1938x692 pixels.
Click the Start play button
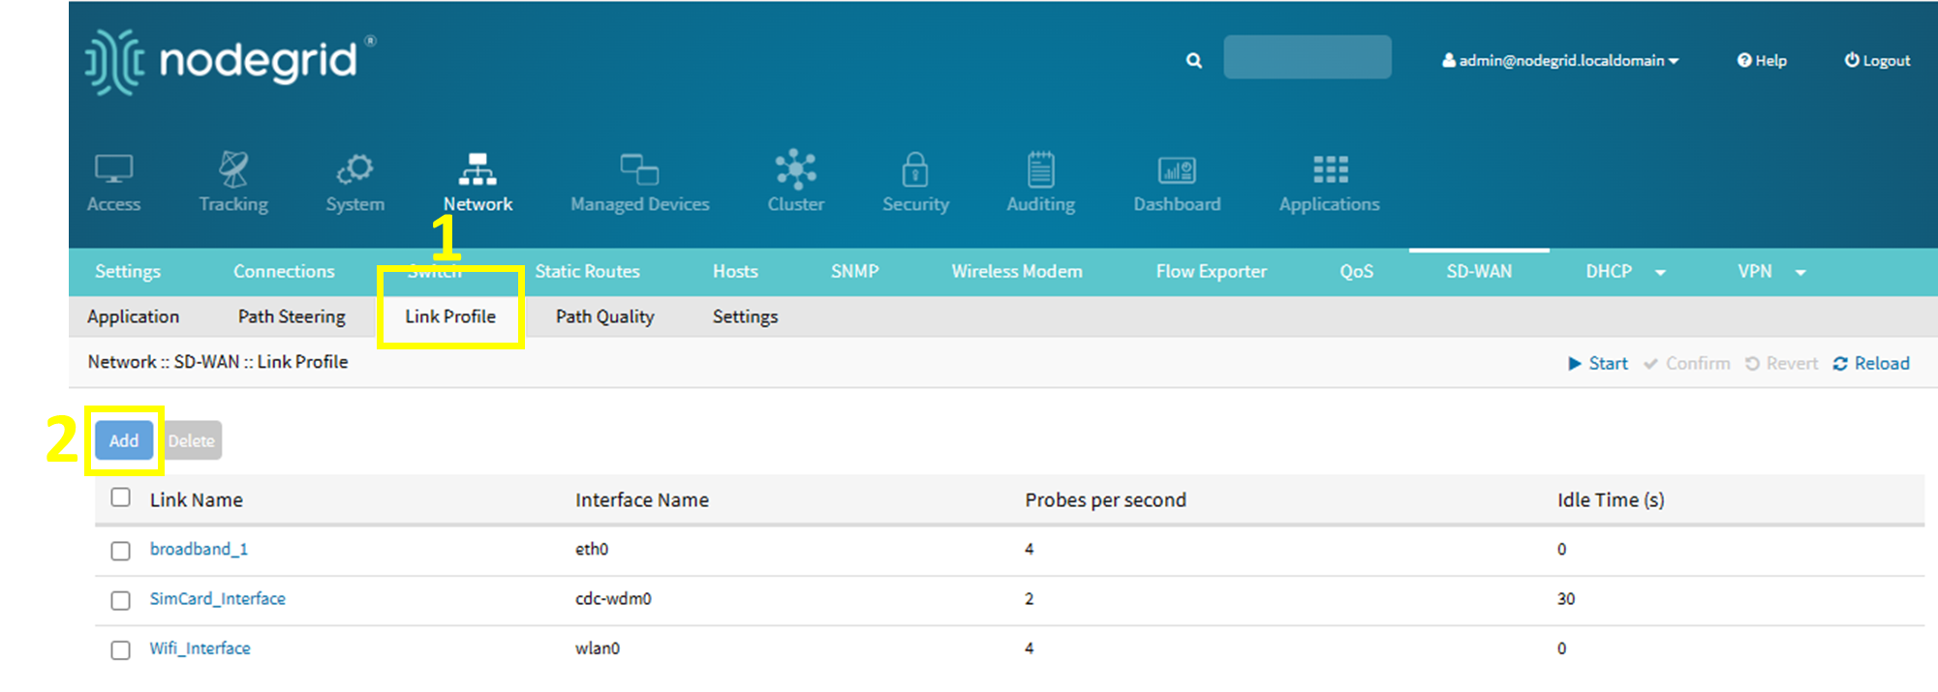tap(1598, 363)
